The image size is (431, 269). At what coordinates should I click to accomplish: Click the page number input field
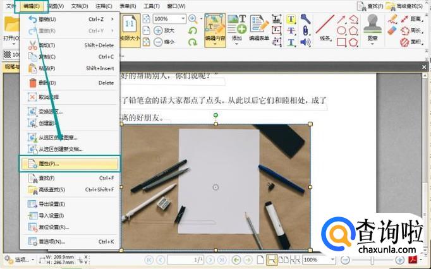[x=186, y=260]
